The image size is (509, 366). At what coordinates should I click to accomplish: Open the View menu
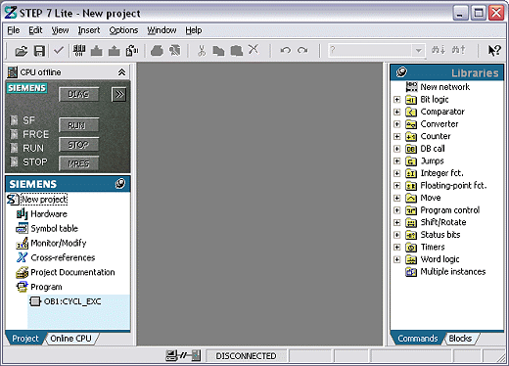click(x=60, y=30)
